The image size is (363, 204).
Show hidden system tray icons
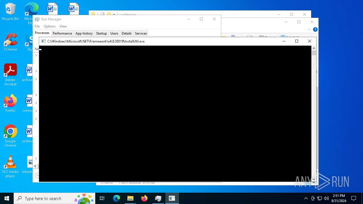point(306,198)
